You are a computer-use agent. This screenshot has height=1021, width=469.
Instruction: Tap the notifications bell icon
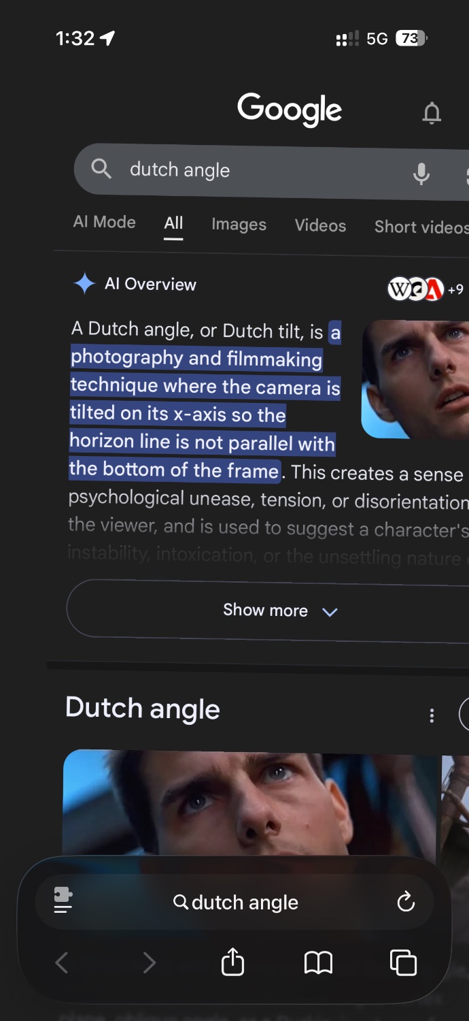tap(432, 113)
